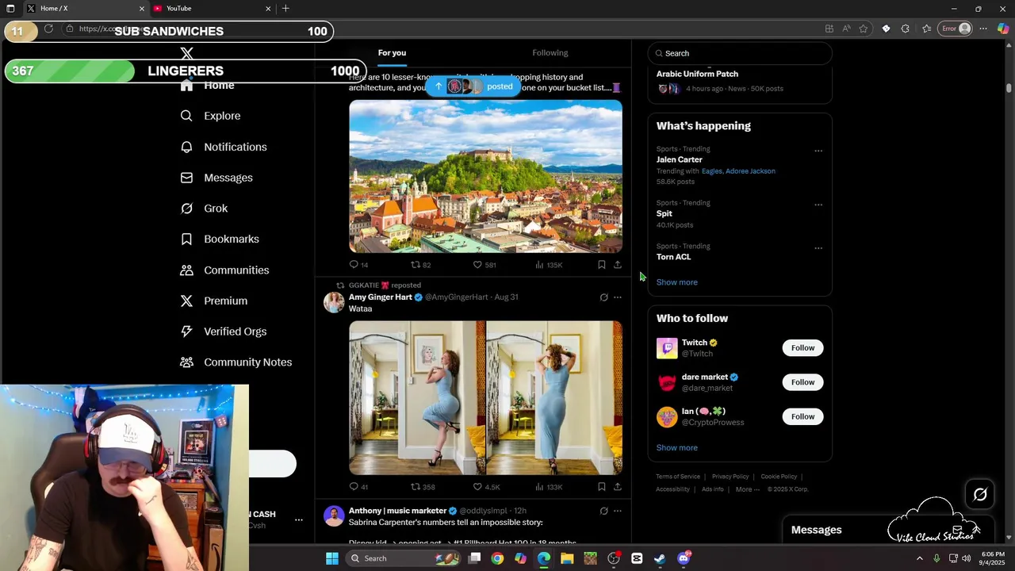
Task: Open the Cookie Policy link
Action: pos(779,477)
